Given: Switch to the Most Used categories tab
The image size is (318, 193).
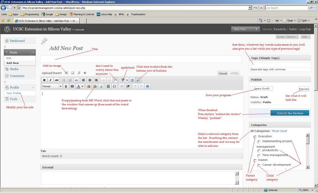Looking at the screenshot, I should [x=279, y=131].
